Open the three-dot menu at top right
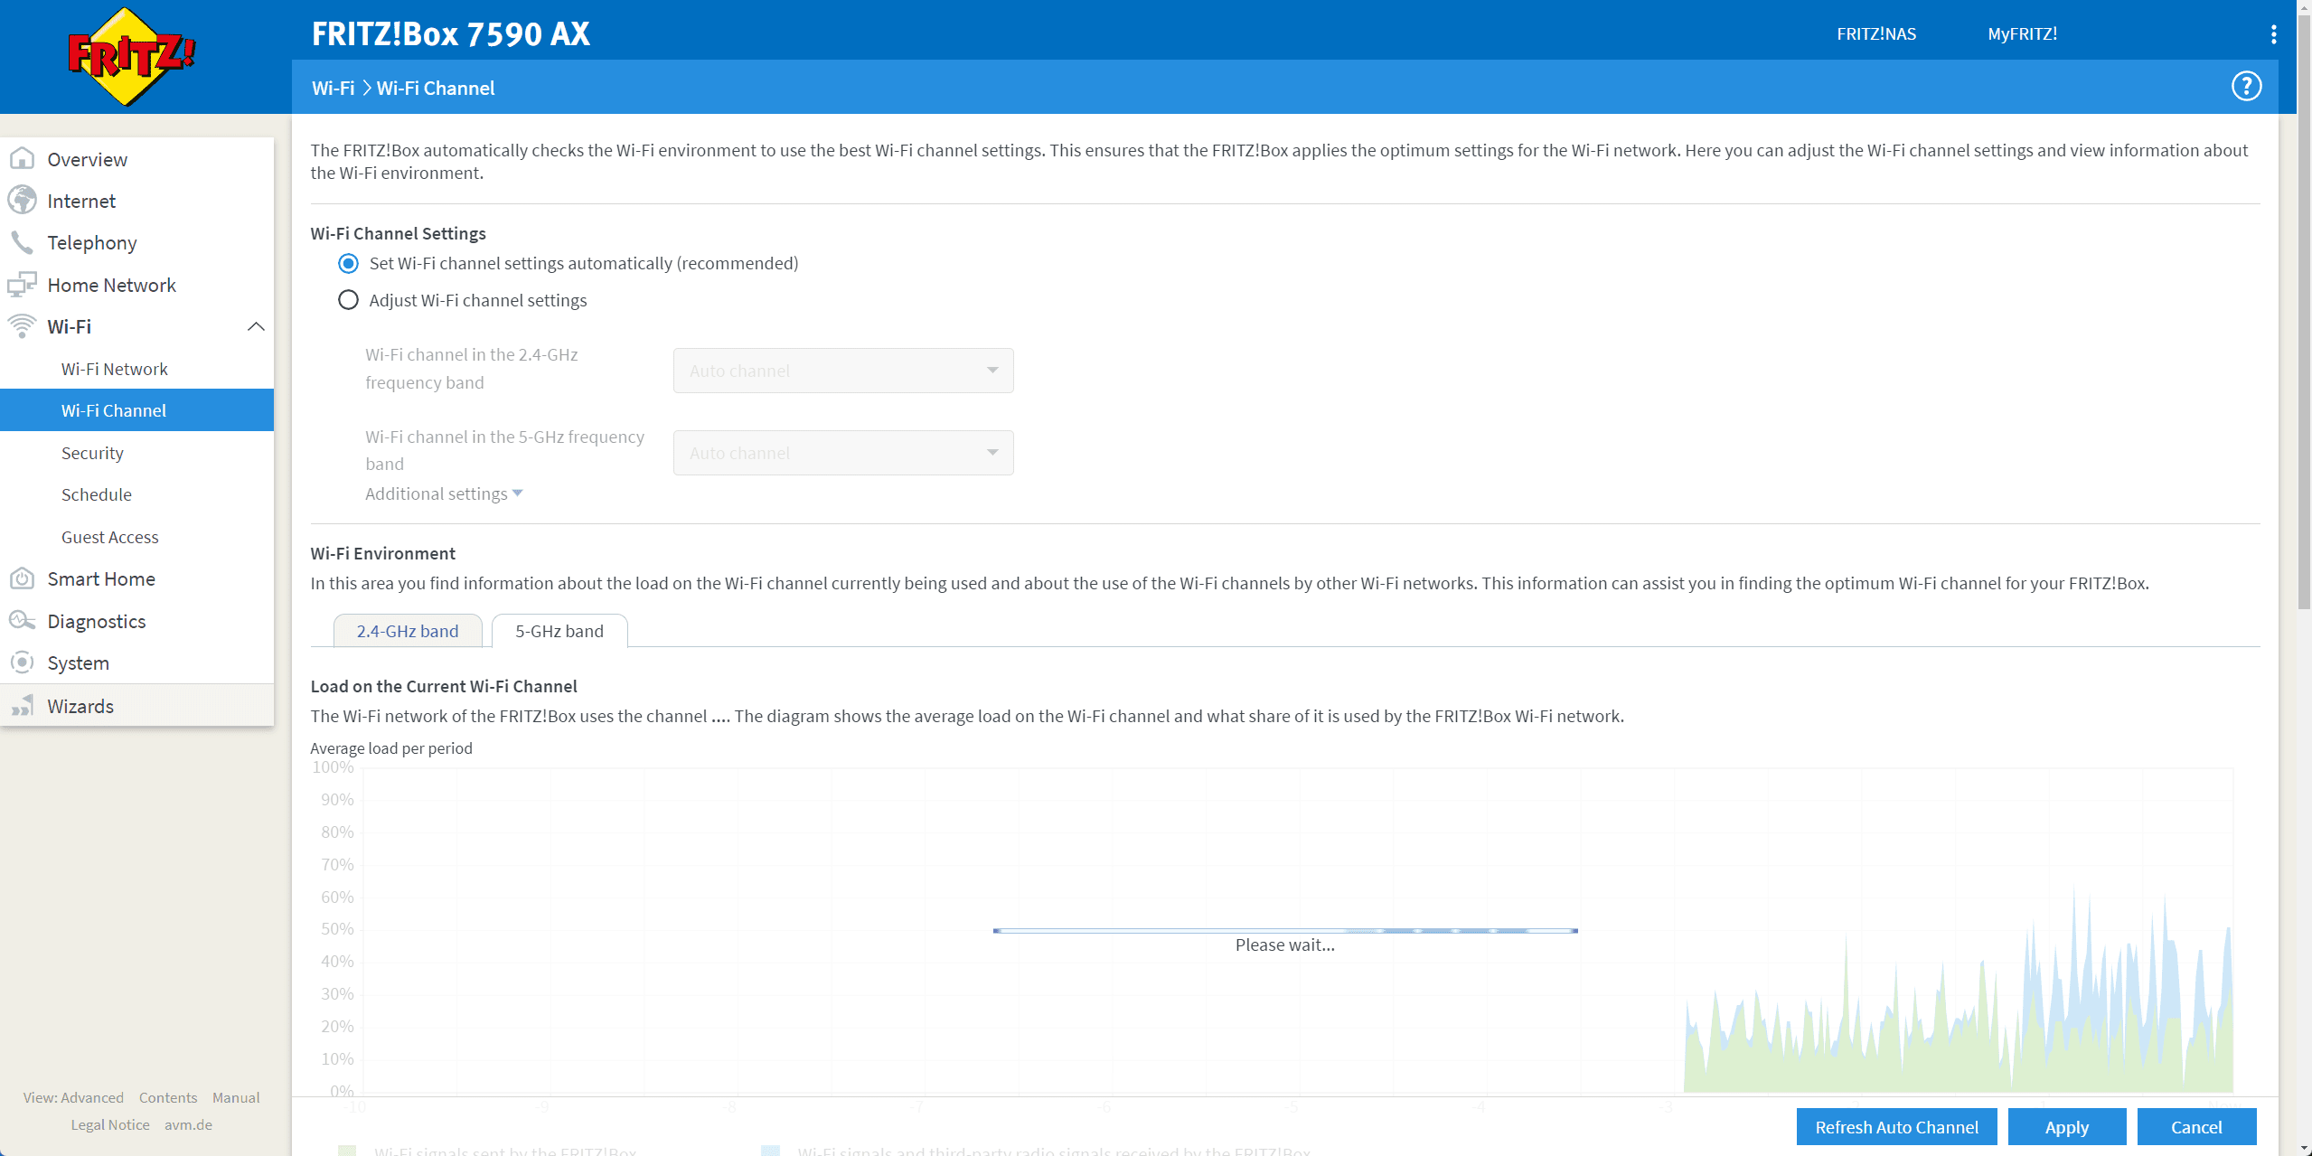The image size is (2312, 1156). tap(2273, 34)
